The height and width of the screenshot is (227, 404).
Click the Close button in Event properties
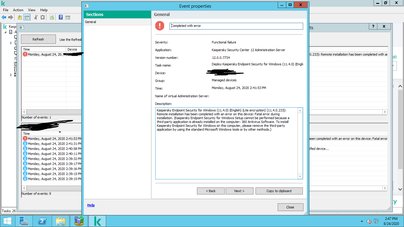(290, 207)
